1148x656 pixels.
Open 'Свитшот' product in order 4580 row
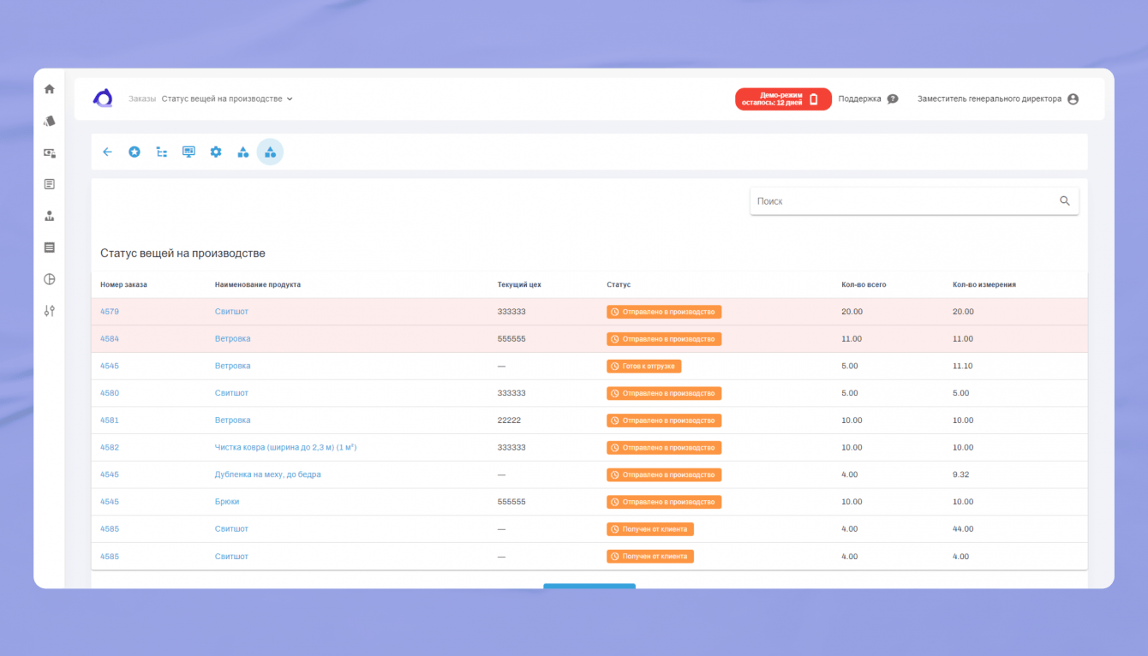coord(231,393)
